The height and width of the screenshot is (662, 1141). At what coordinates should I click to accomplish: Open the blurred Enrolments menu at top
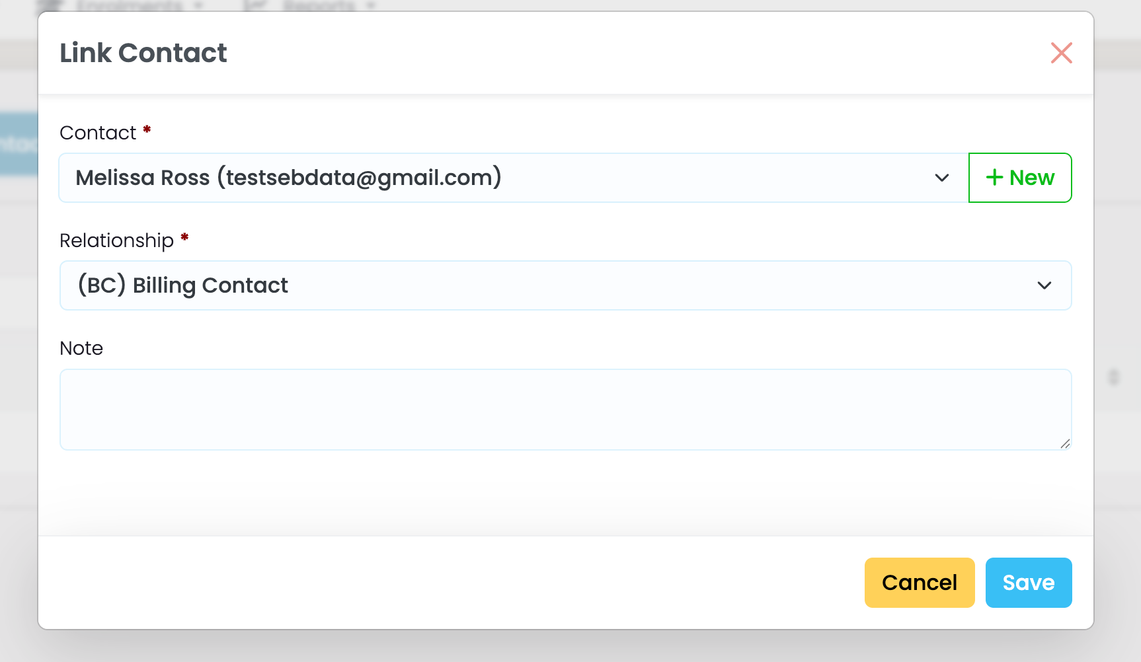[129, 5]
